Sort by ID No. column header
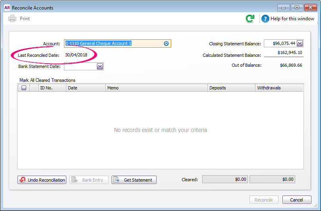This screenshot has width=321, height=211. point(52,88)
